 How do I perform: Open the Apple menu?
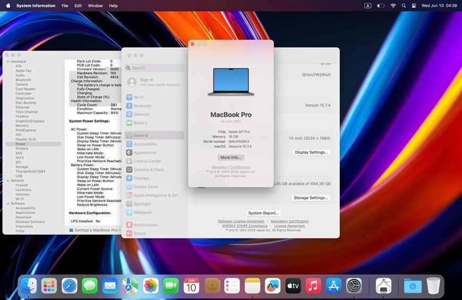(x=8, y=6)
